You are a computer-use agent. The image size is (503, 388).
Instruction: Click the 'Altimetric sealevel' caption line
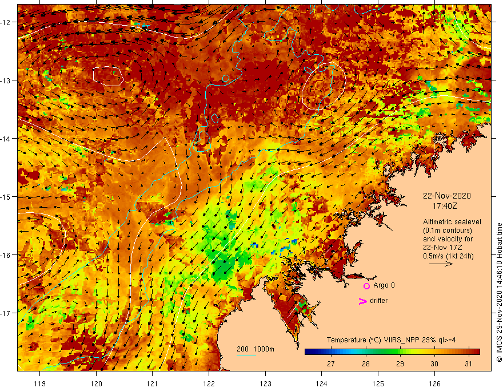452,222
